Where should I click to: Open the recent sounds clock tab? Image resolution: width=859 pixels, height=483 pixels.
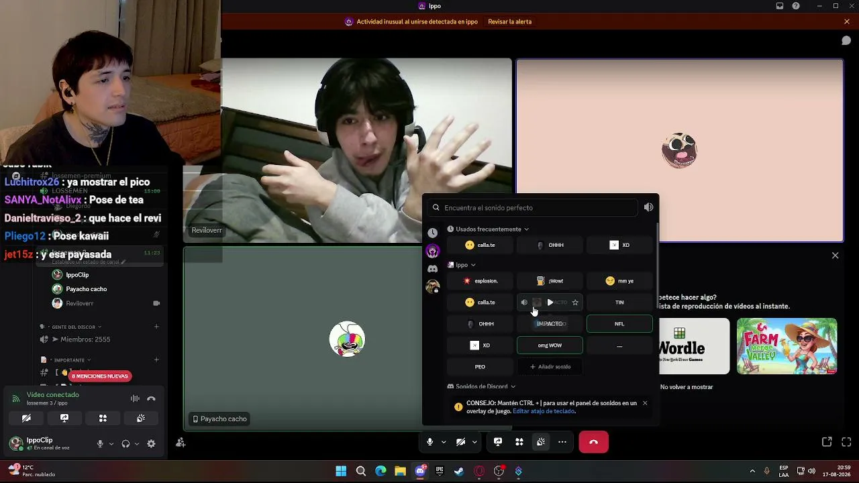click(x=433, y=233)
